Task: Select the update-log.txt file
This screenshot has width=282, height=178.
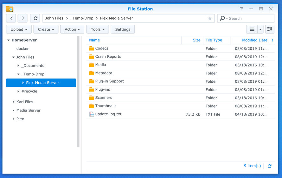Action: coord(181,114)
